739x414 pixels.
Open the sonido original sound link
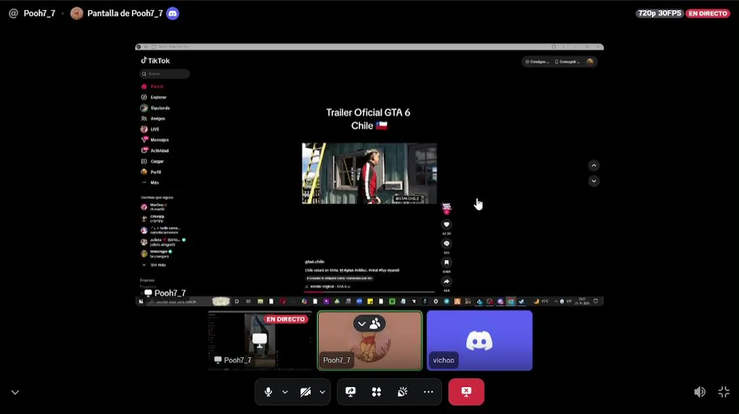329,286
